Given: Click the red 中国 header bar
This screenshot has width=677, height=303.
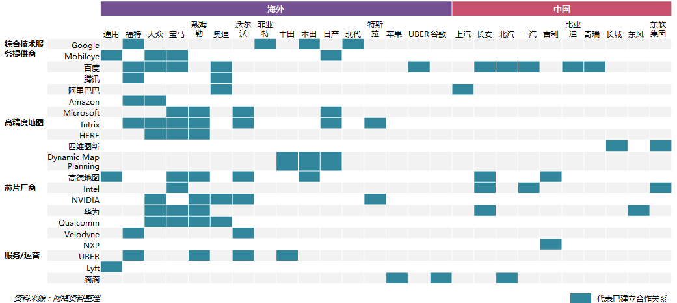Looking at the screenshot, I should coord(562,8).
